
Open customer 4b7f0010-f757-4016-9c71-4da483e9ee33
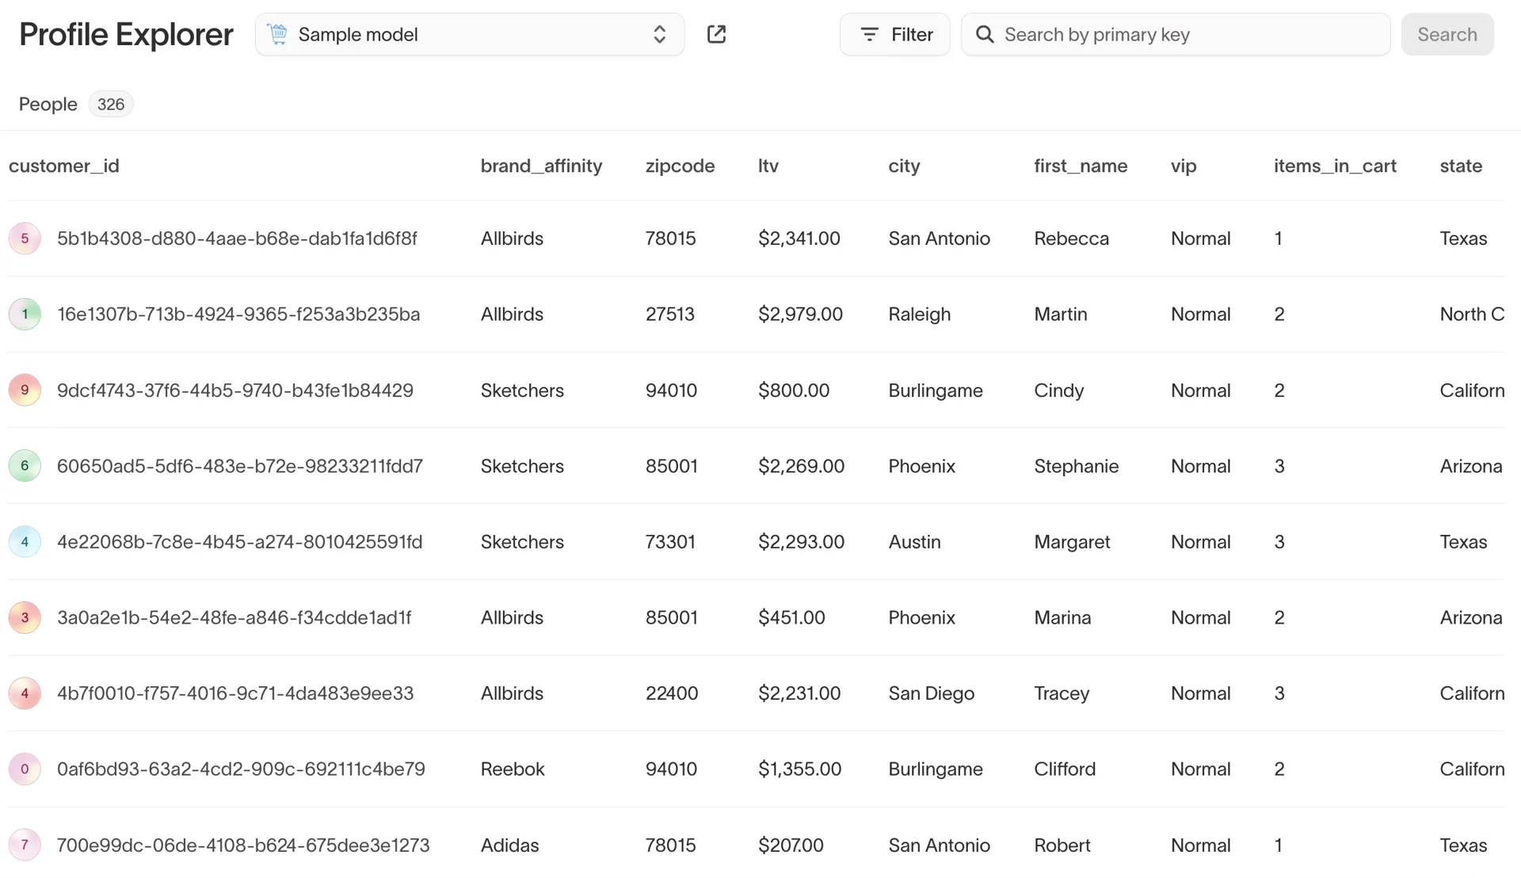(x=235, y=693)
